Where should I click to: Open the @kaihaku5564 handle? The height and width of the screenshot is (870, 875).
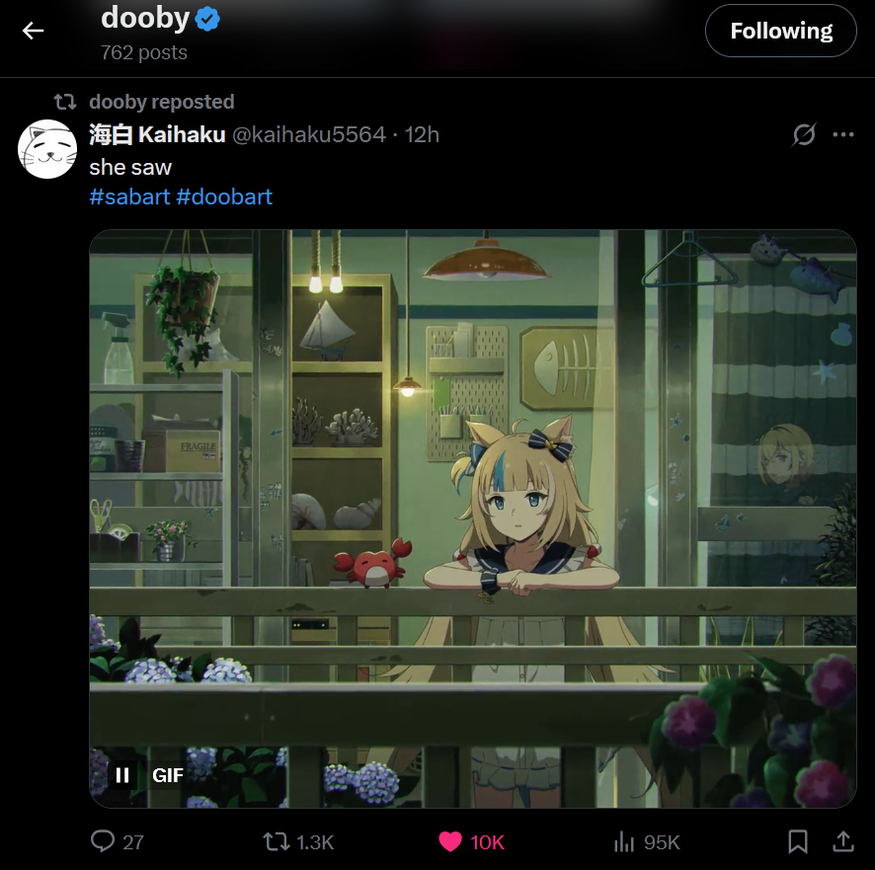pos(308,134)
